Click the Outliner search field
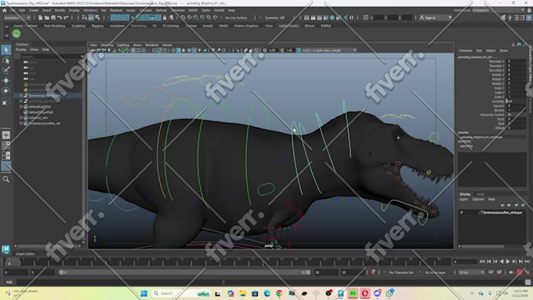Screen dimensions: 533x300 point(52,56)
